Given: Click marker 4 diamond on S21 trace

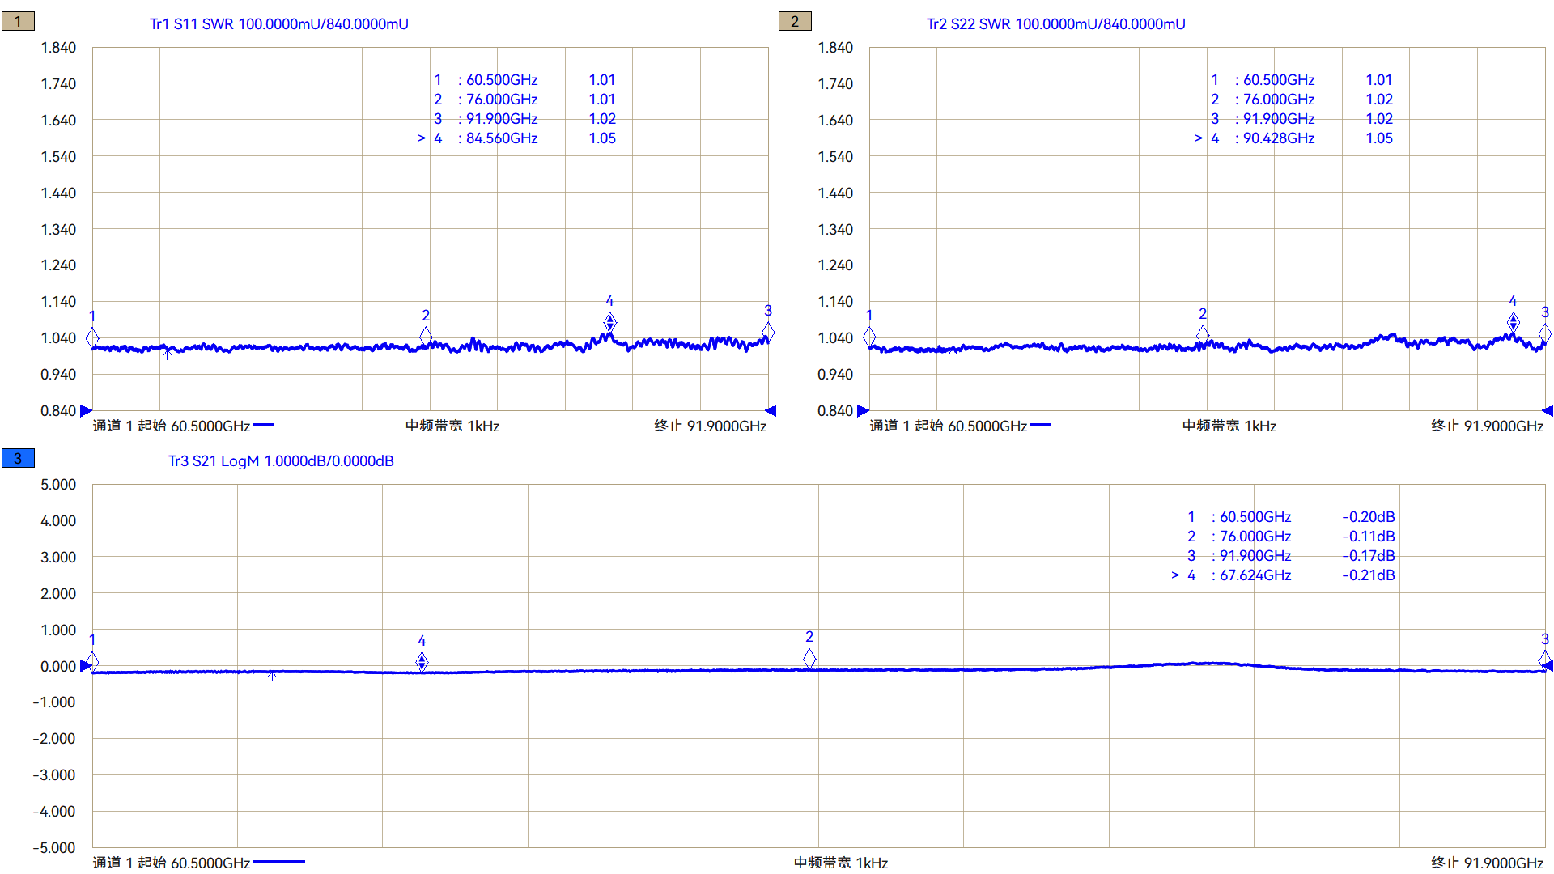Looking at the screenshot, I should point(422,662).
